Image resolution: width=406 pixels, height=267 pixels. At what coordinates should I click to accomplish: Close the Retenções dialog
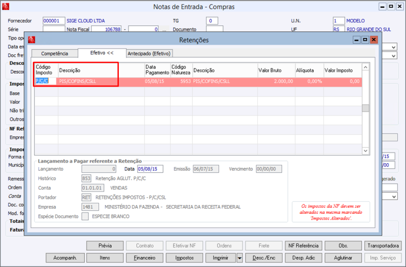click(374, 40)
